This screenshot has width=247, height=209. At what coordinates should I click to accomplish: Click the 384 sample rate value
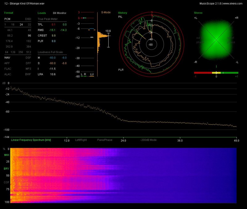[x=29, y=47]
